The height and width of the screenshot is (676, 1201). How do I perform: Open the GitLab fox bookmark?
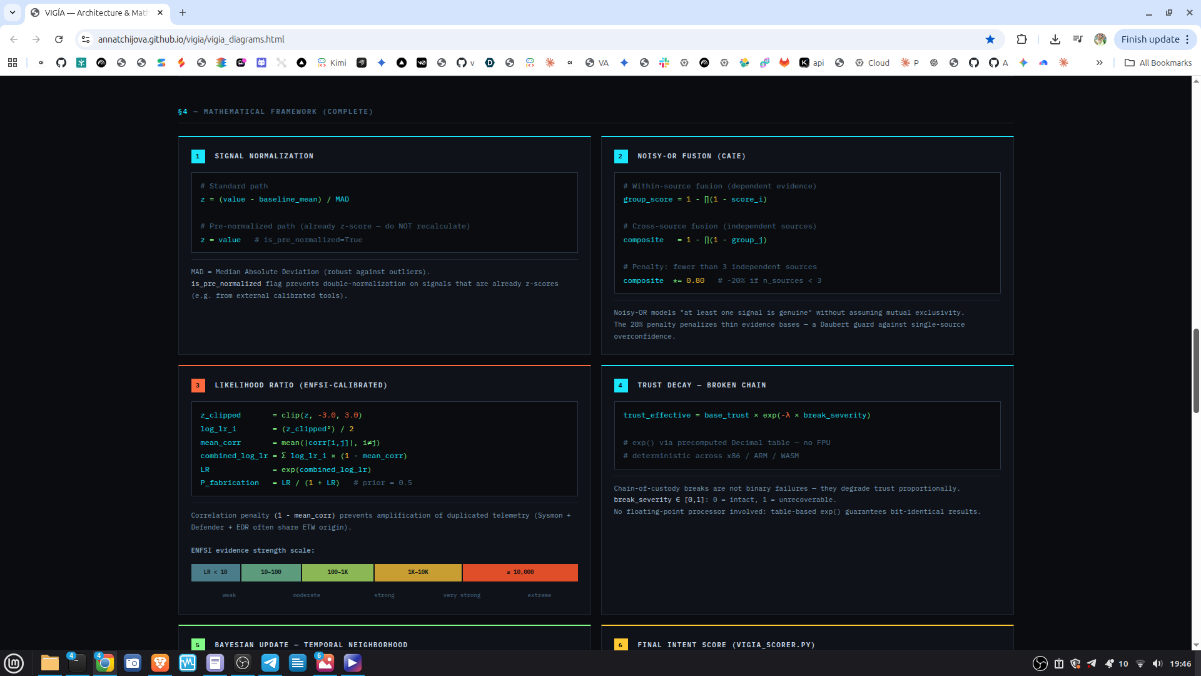coord(784,63)
